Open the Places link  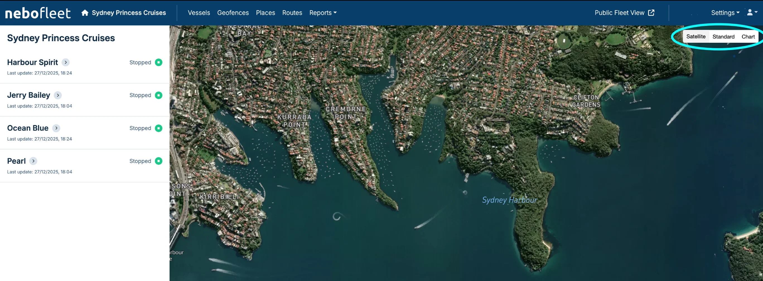tap(265, 13)
